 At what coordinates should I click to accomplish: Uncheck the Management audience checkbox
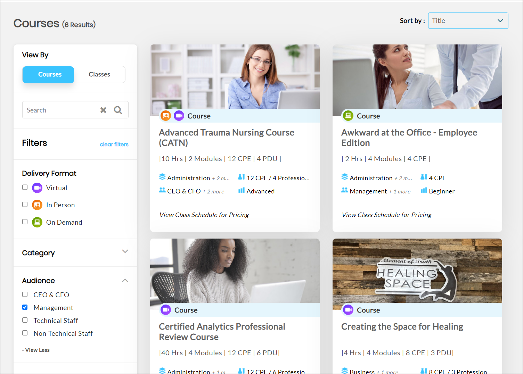coord(25,307)
